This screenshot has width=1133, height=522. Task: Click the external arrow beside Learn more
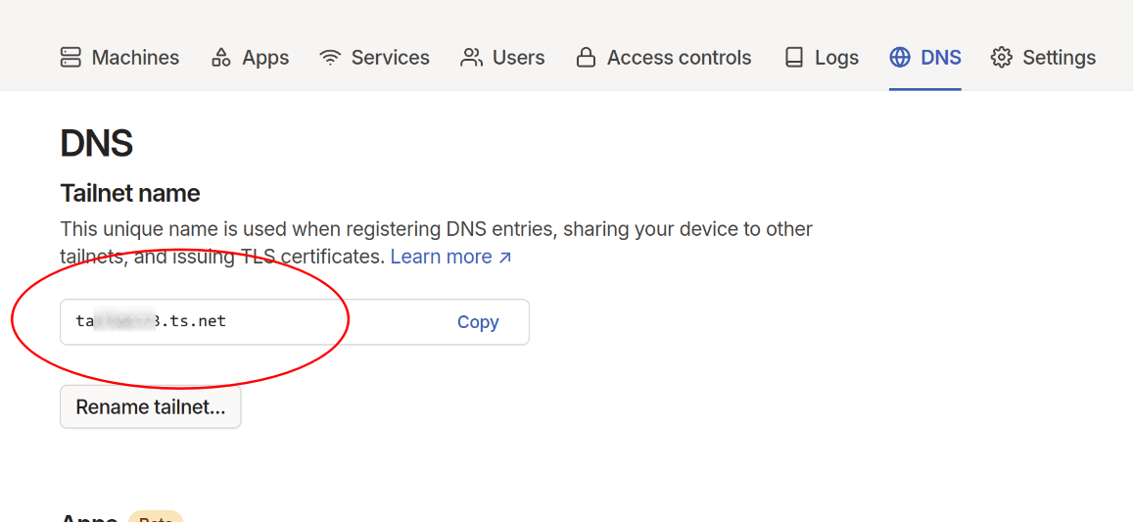pos(505,258)
